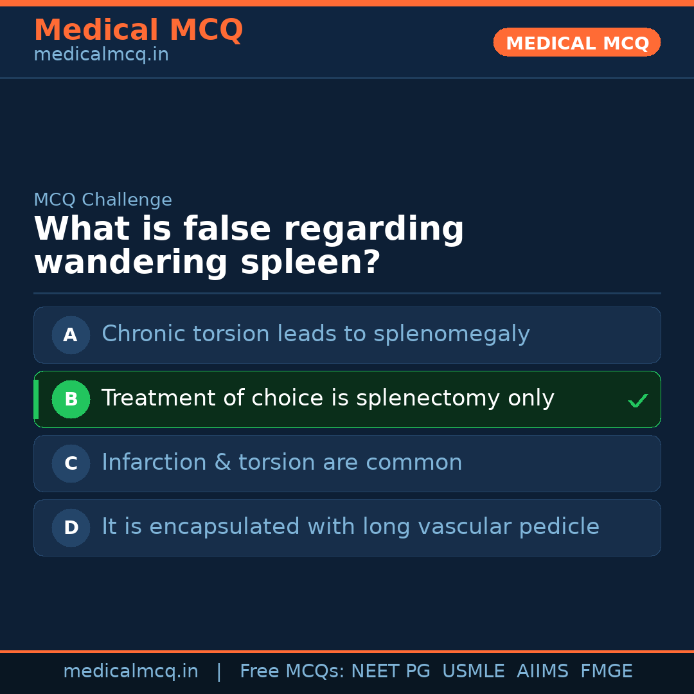The width and height of the screenshot is (694, 694).
Task: Click the wandering spleen question heading
Action: [249, 246]
